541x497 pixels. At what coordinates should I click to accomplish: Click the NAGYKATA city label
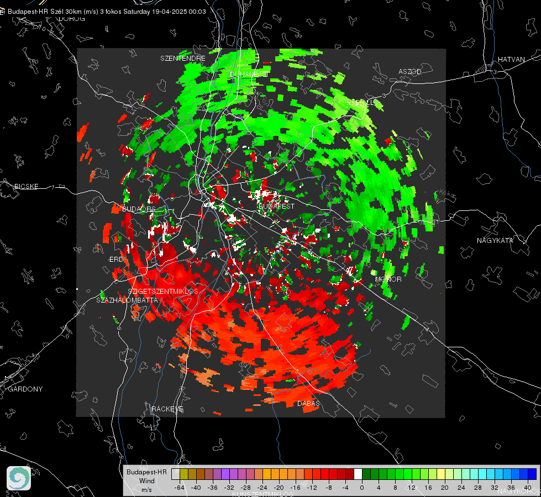495,240
